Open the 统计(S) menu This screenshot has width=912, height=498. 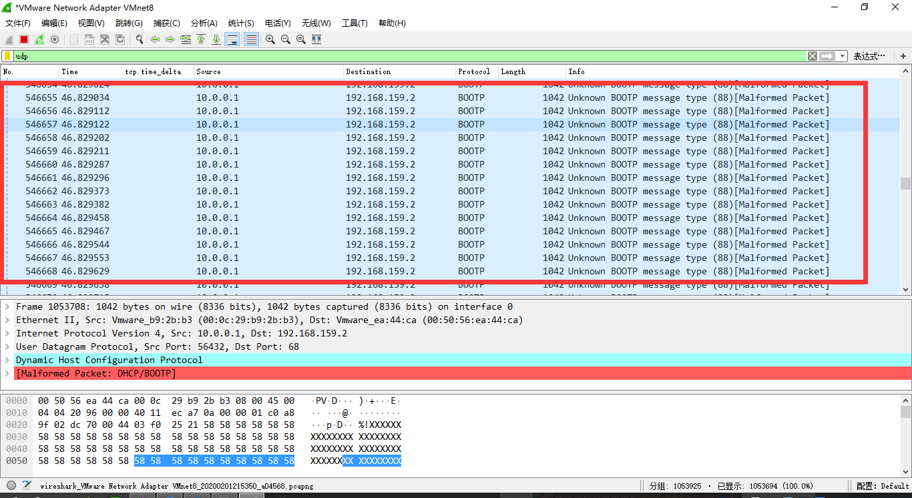(x=240, y=23)
